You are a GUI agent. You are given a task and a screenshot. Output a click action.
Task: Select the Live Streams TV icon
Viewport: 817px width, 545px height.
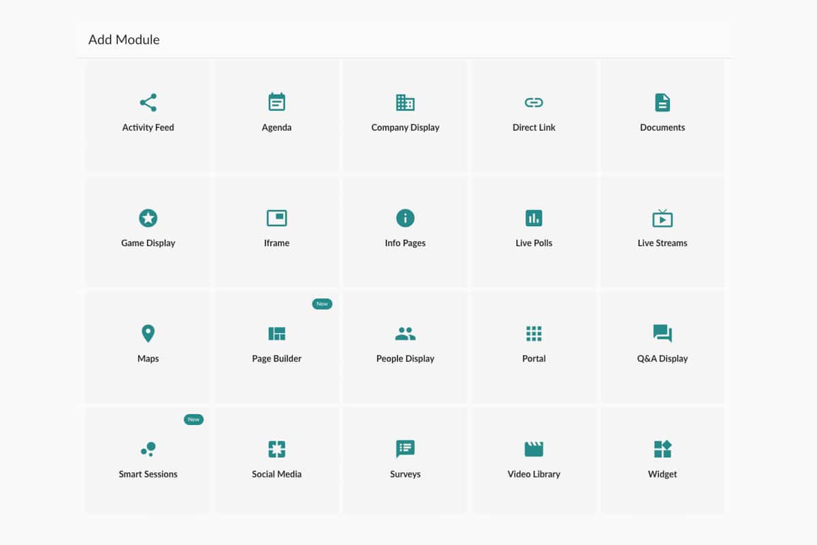pyautogui.click(x=662, y=218)
